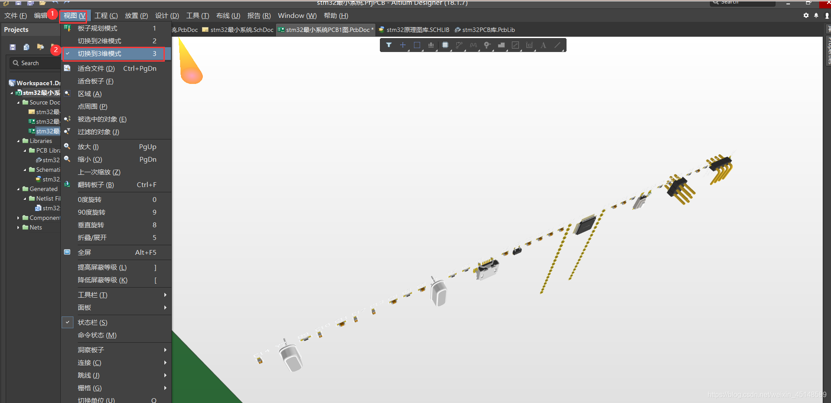Select the place text string tool
Screen dimensions: 831x403
point(543,45)
